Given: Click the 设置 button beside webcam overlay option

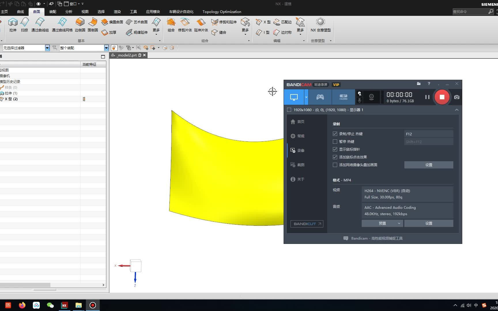Looking at the screenshot, I should 429,165.
